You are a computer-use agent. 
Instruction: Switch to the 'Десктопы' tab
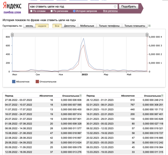click(x=69, y=26)
